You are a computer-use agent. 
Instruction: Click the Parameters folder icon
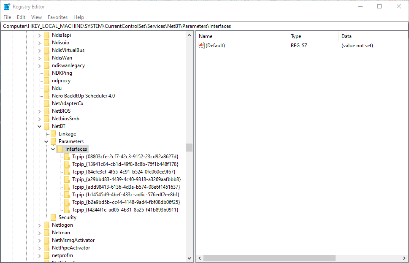coord(54,141)
